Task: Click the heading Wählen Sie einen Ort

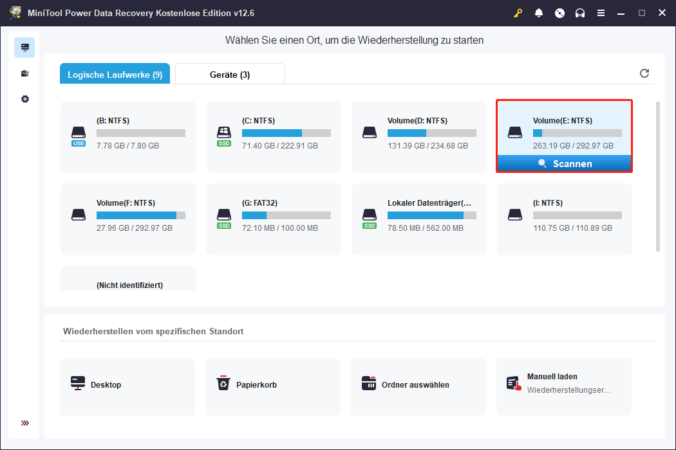Action: (x=354, y=40)
